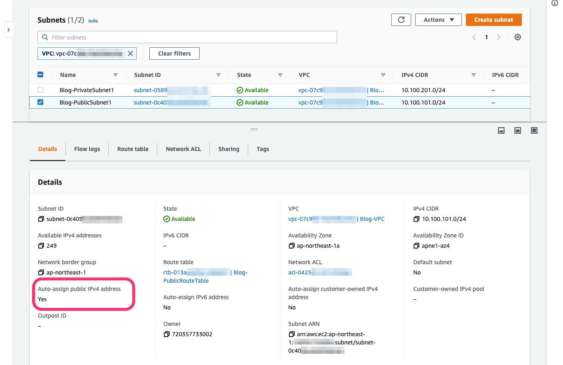Expand the left navigation panel

pos(9,30)
